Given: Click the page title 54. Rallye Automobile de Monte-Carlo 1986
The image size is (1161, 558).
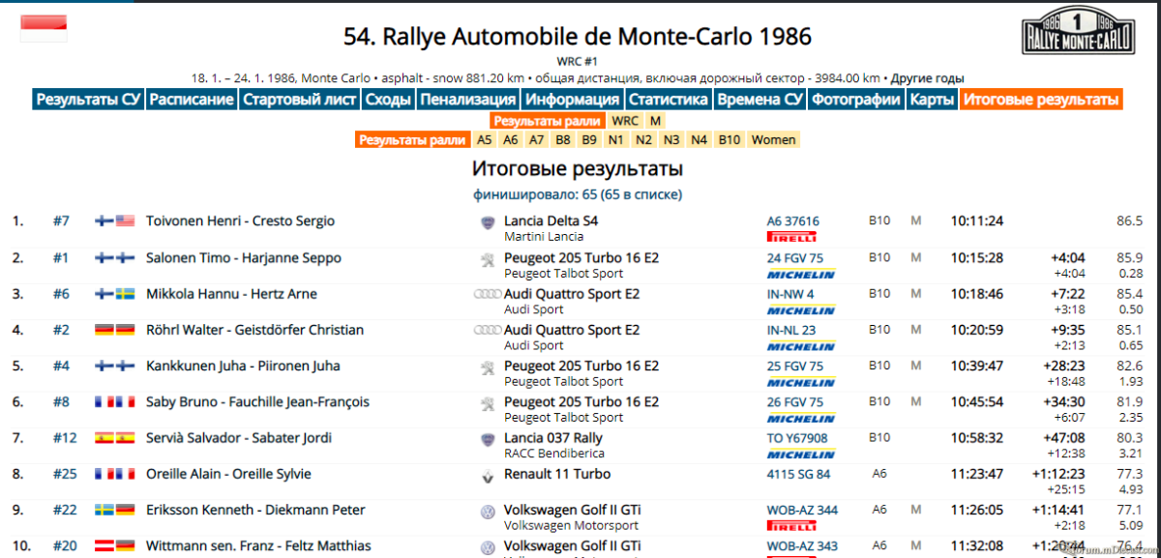Looking at the screenshot, I should 578,37.
